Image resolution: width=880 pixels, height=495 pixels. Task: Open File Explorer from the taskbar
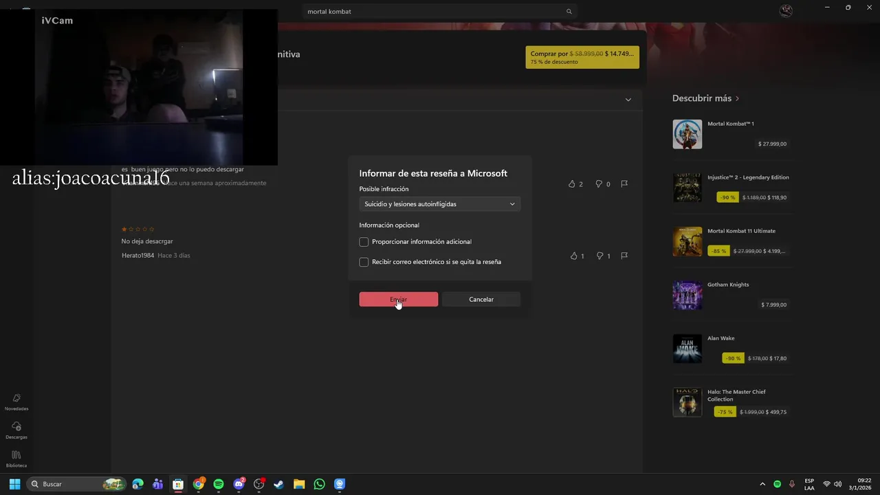click(x=299, y=484)
